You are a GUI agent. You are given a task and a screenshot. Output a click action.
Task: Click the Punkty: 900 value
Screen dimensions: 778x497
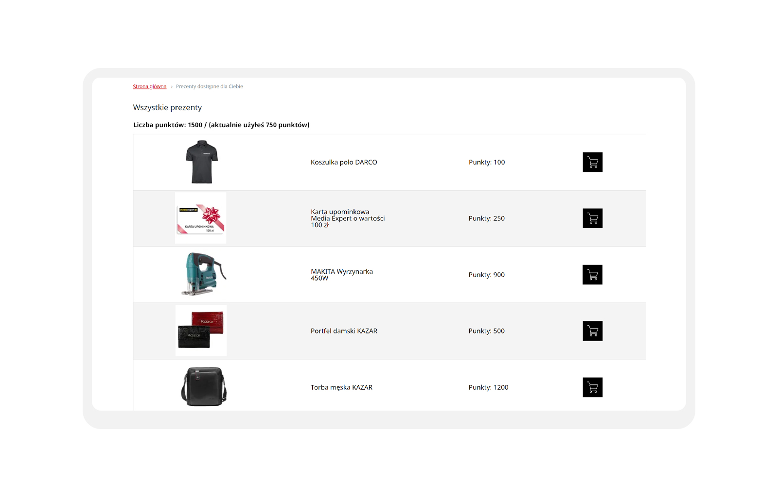(x=487, y=275)
